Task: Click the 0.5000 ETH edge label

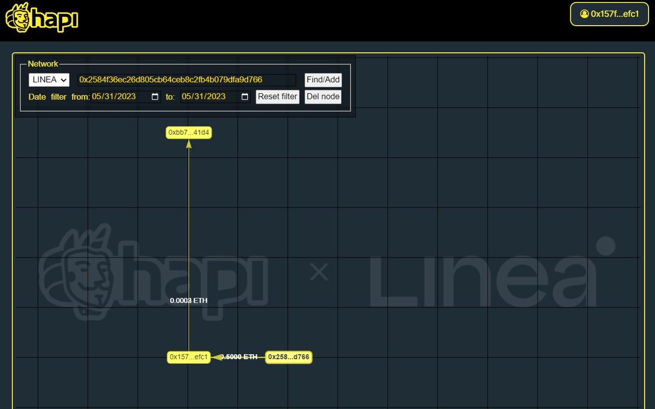Action: tap(239, 357)
